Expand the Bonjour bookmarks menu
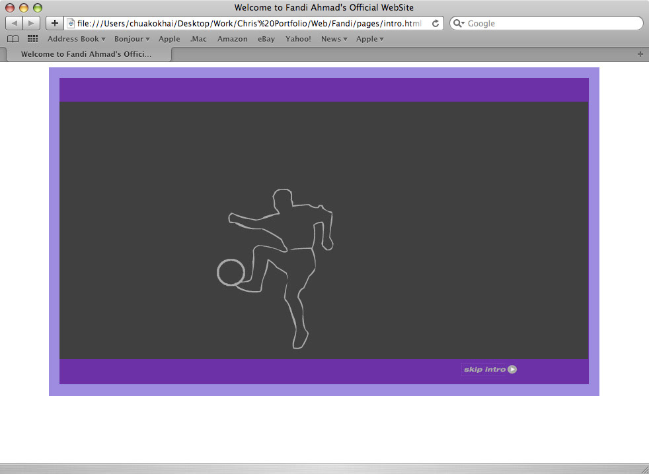This screenshot has height=474, width=649. point(132,39)
